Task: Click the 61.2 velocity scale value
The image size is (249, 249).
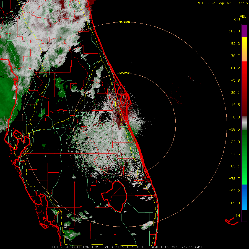Action: (x=235, y=68)
